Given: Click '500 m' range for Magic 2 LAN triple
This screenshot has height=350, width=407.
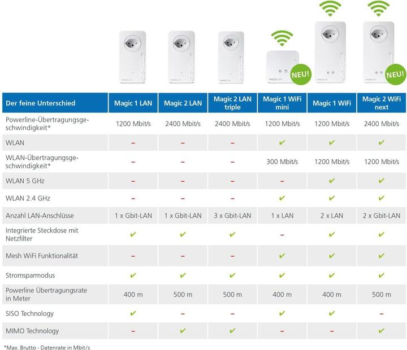Looking at the screenshot, I should click(x=232, y=295).
